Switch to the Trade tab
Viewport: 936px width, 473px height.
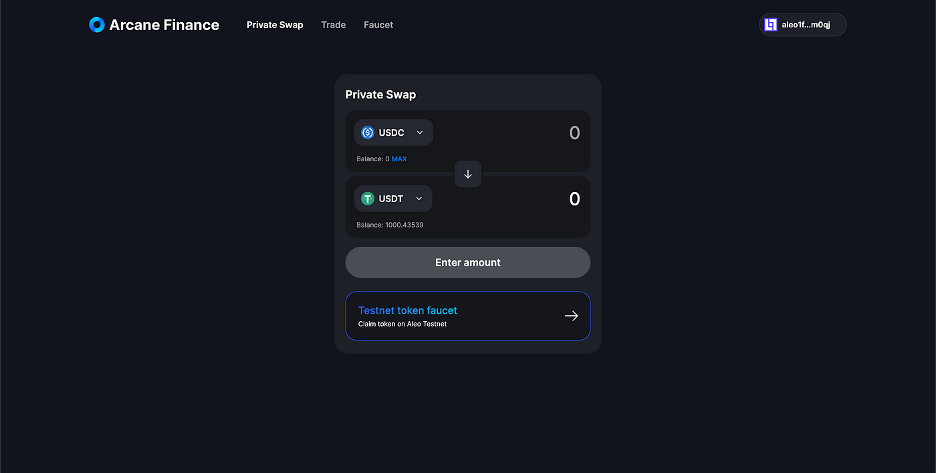[333, 25]
